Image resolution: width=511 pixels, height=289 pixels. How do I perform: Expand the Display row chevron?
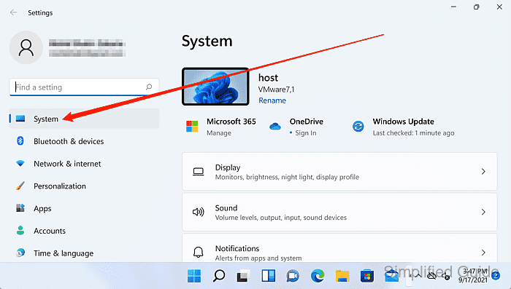click(483, 171)
